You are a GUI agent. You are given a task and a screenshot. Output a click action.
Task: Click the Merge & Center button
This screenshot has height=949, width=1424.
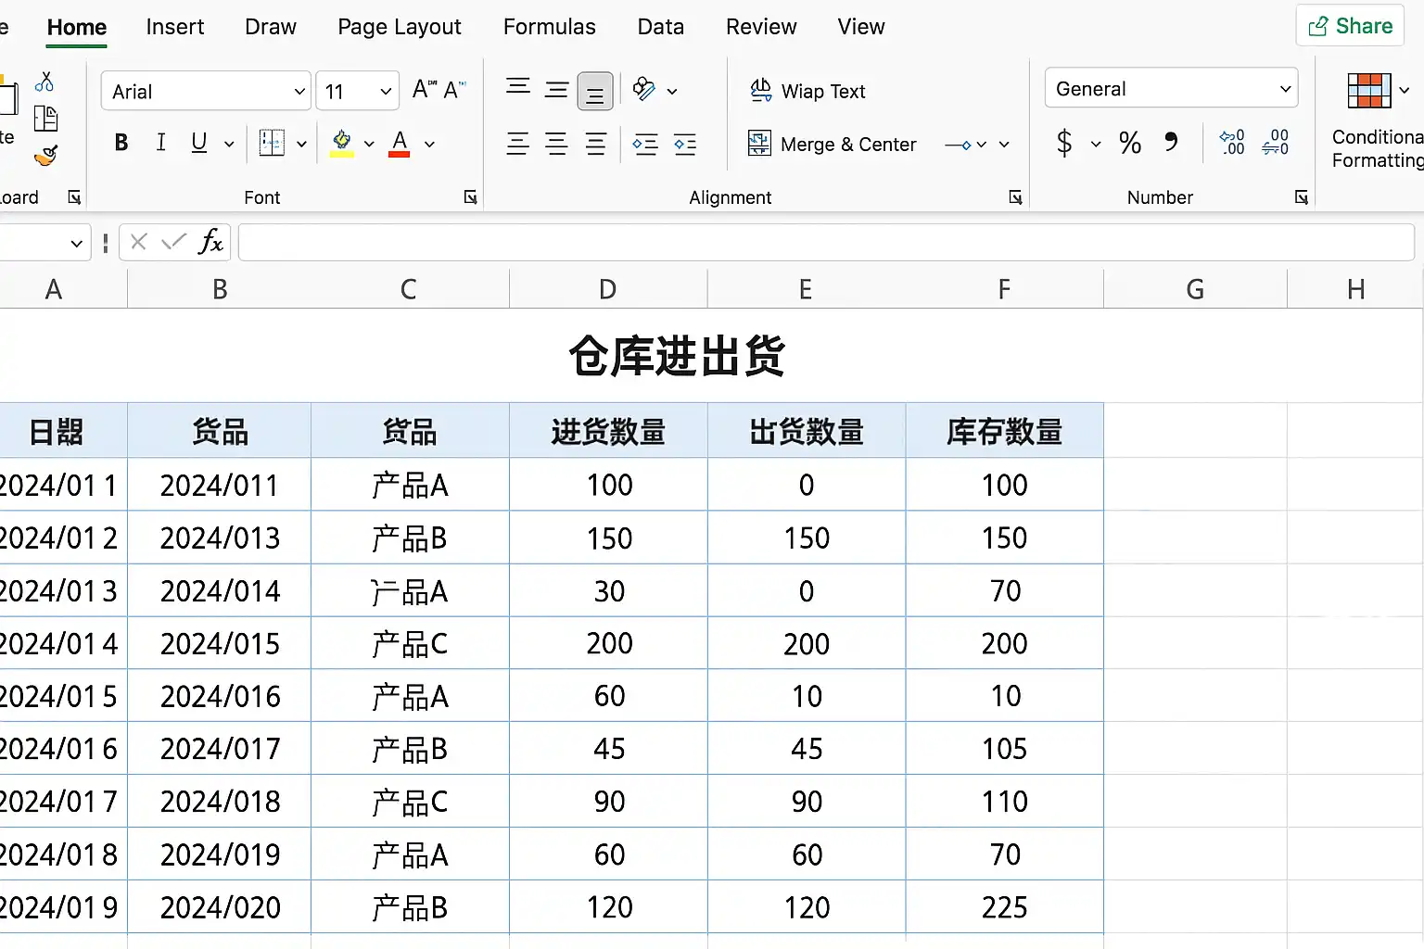(832, 144)
